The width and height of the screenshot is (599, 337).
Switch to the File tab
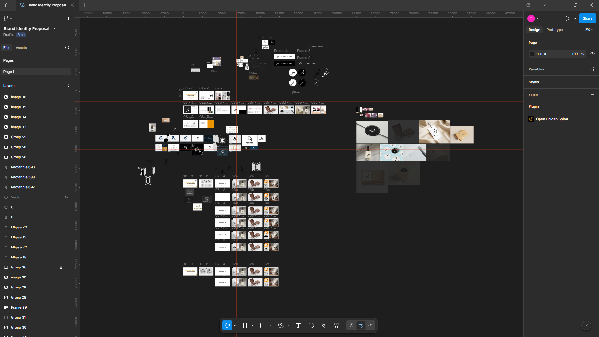[x=7, y=48]
